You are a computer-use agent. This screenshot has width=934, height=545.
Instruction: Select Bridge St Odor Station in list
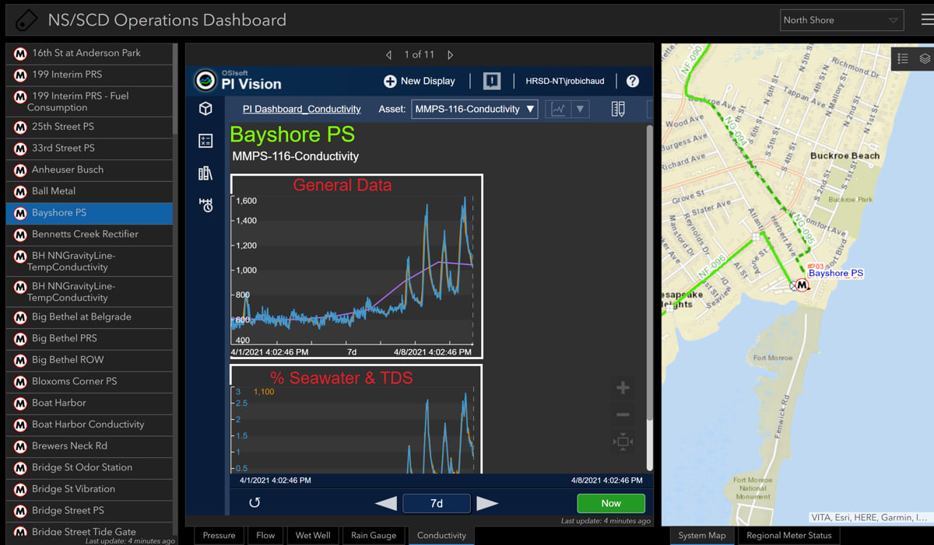[90, 467]
